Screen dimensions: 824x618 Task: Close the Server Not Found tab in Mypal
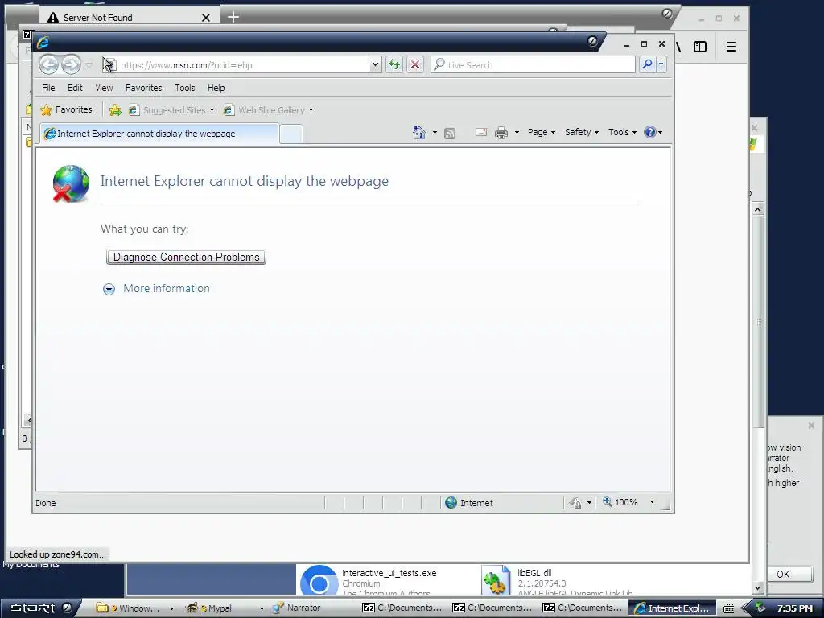[x=206, y=18]
